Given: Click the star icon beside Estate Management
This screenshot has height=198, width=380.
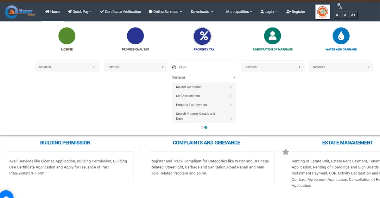Looking at the screenshot, I should [x=285, y=152].
